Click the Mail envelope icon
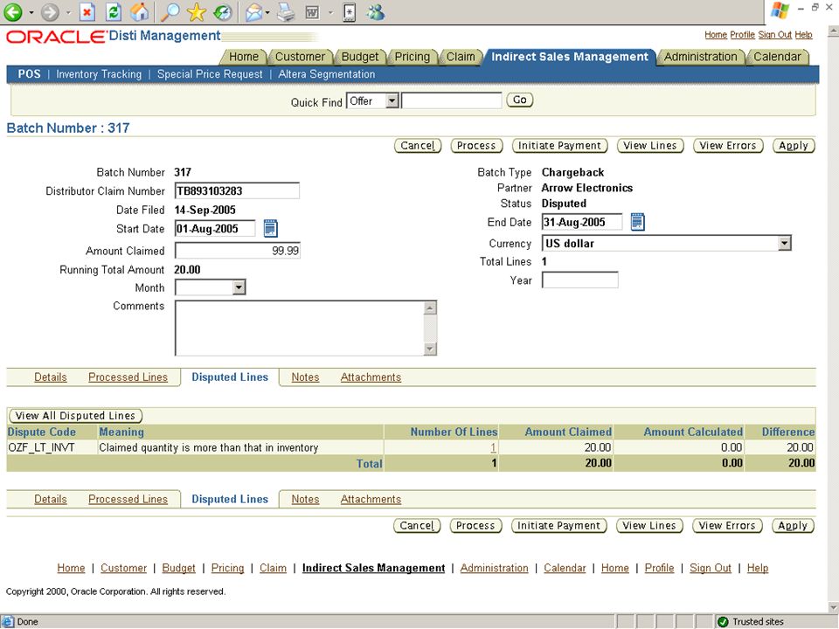The width and height of the screenshot is (839, 629). tap(253, 11)
